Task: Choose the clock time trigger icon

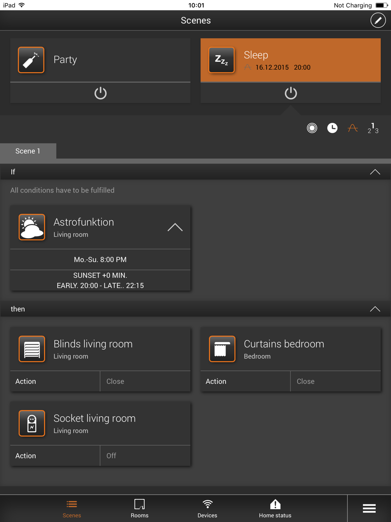Action: (x=332, y=128)
